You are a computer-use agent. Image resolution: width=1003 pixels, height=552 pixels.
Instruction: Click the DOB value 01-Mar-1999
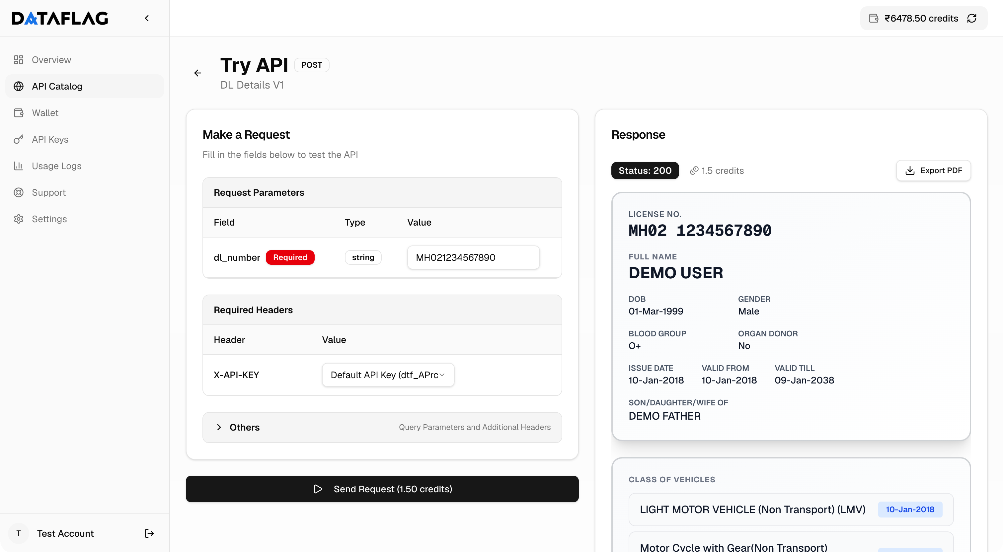click(x=656, y=311)
